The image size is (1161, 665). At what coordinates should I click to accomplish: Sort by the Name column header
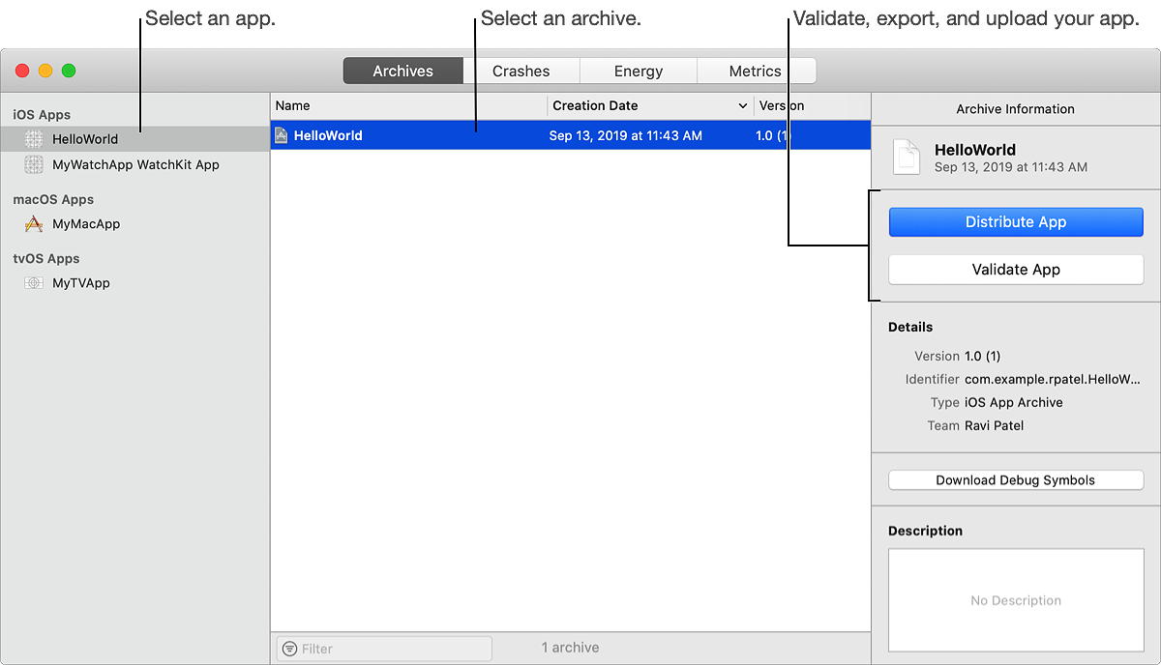point(408,106)
